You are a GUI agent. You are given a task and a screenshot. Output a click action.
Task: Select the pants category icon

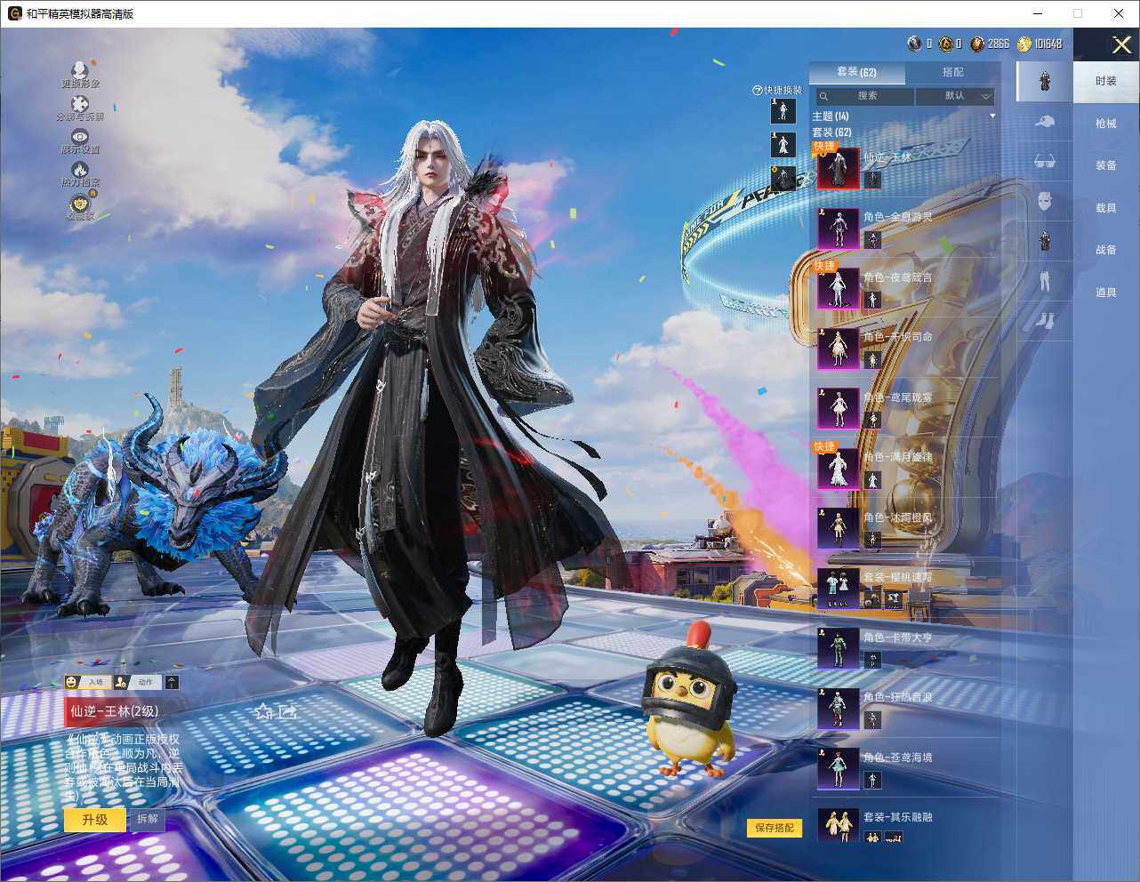[1045, 282]
